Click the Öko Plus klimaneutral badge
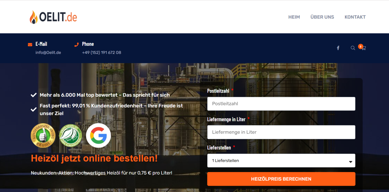The width and height of the screenshot is (389, 192). pos(71,135)
